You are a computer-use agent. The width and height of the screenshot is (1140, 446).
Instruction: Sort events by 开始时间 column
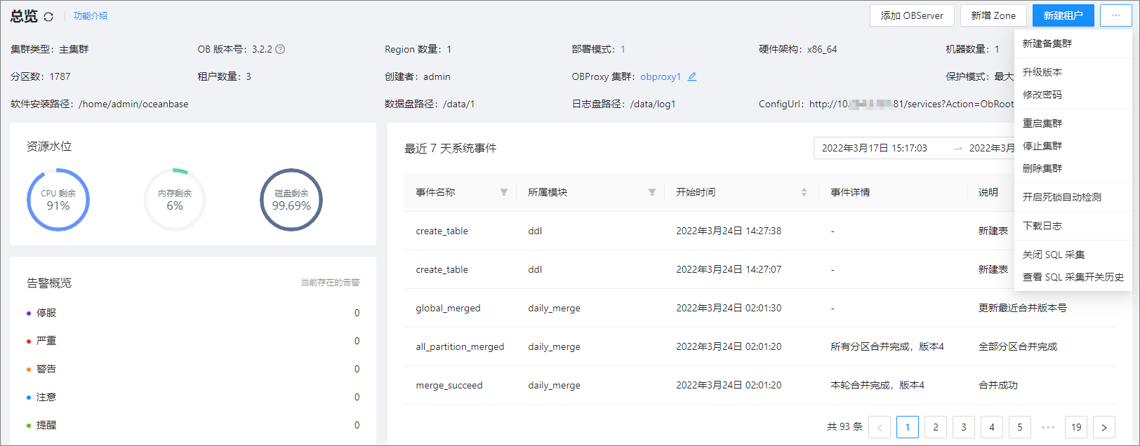pyautogui.click(x=804, y=192)
